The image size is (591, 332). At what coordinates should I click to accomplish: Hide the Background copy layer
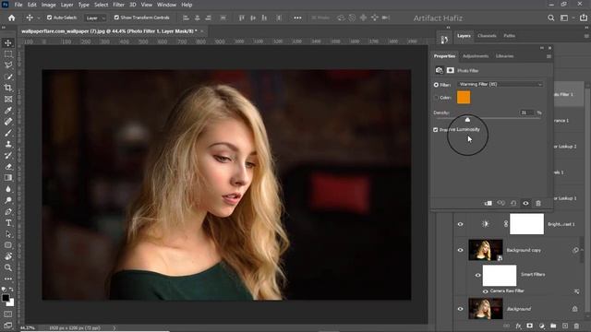click(460, 250)
